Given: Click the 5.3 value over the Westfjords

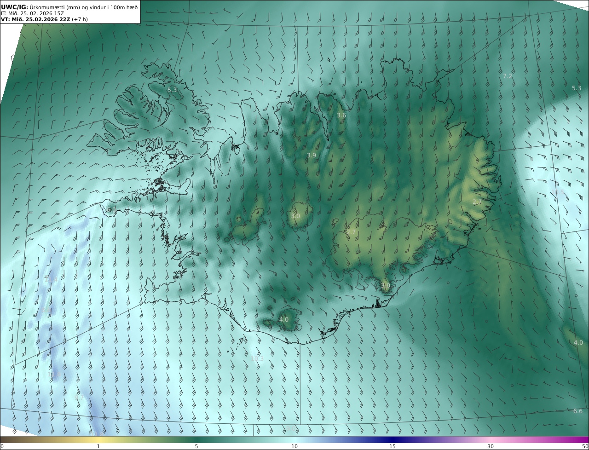Looking at the screenshot, I should [x=172, y=90].
